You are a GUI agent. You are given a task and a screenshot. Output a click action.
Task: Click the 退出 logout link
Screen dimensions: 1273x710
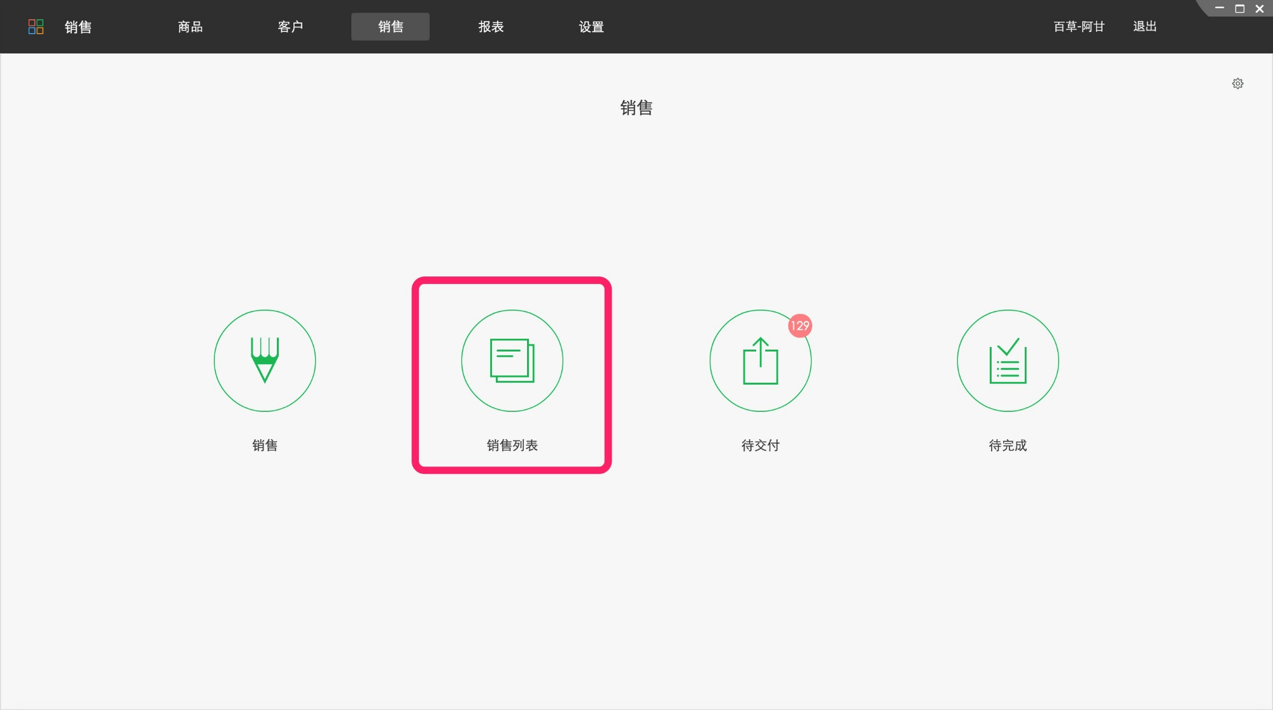(1144, 27)
